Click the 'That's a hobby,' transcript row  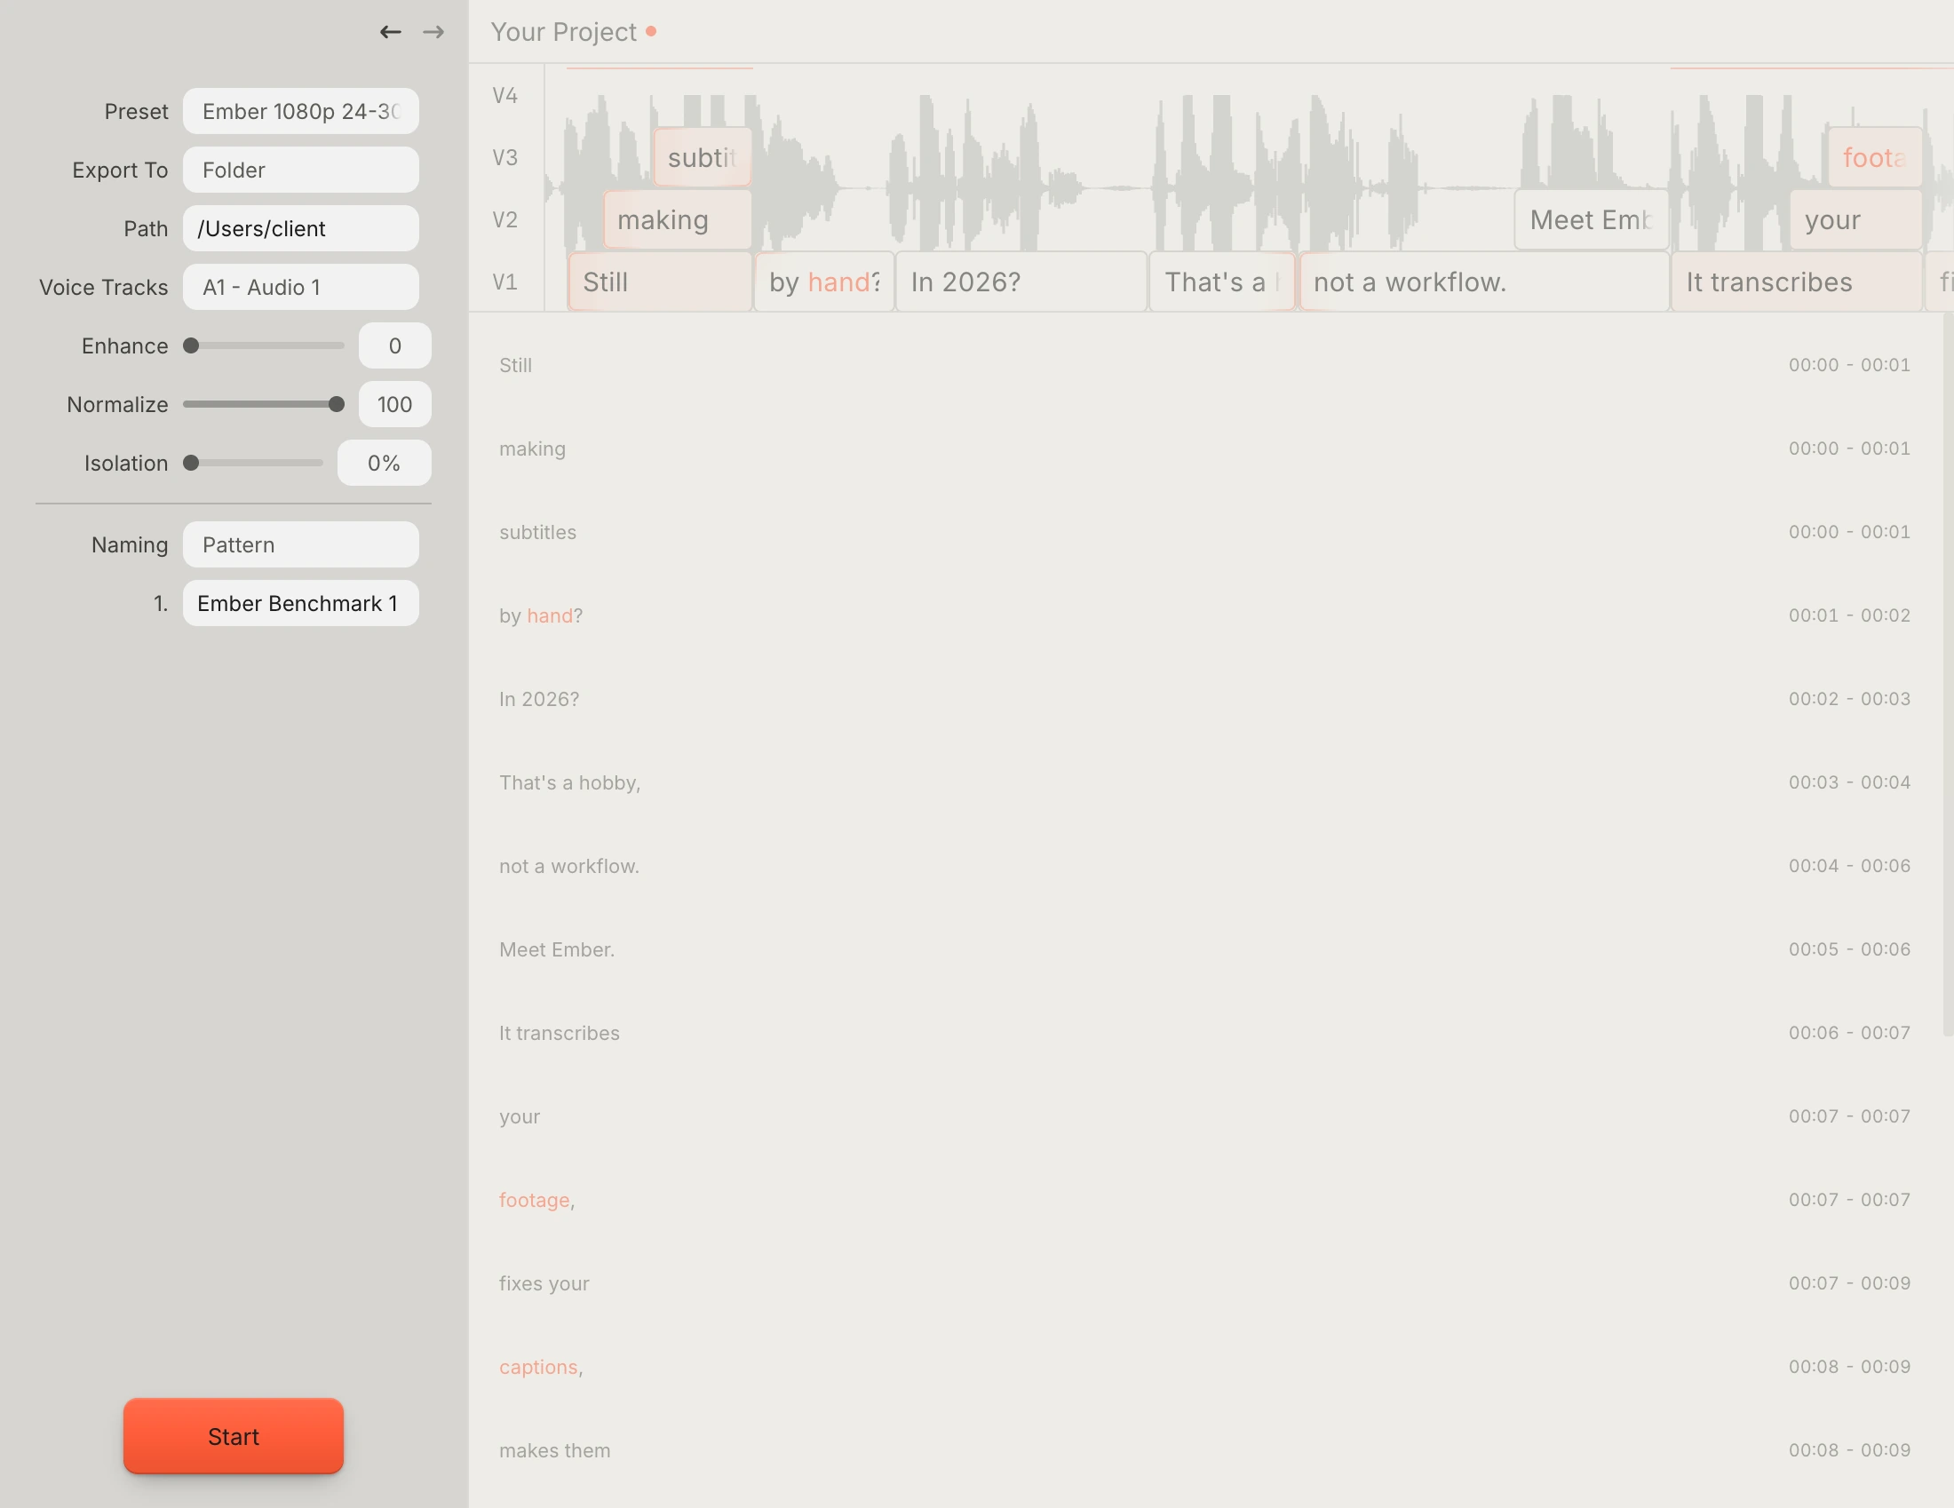[1204, 782]
